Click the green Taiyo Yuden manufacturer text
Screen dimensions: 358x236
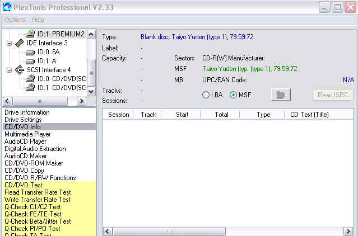pos(250,69)
